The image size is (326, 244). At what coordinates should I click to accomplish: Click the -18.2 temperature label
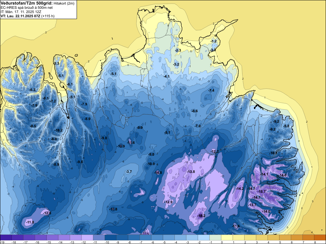201,216
